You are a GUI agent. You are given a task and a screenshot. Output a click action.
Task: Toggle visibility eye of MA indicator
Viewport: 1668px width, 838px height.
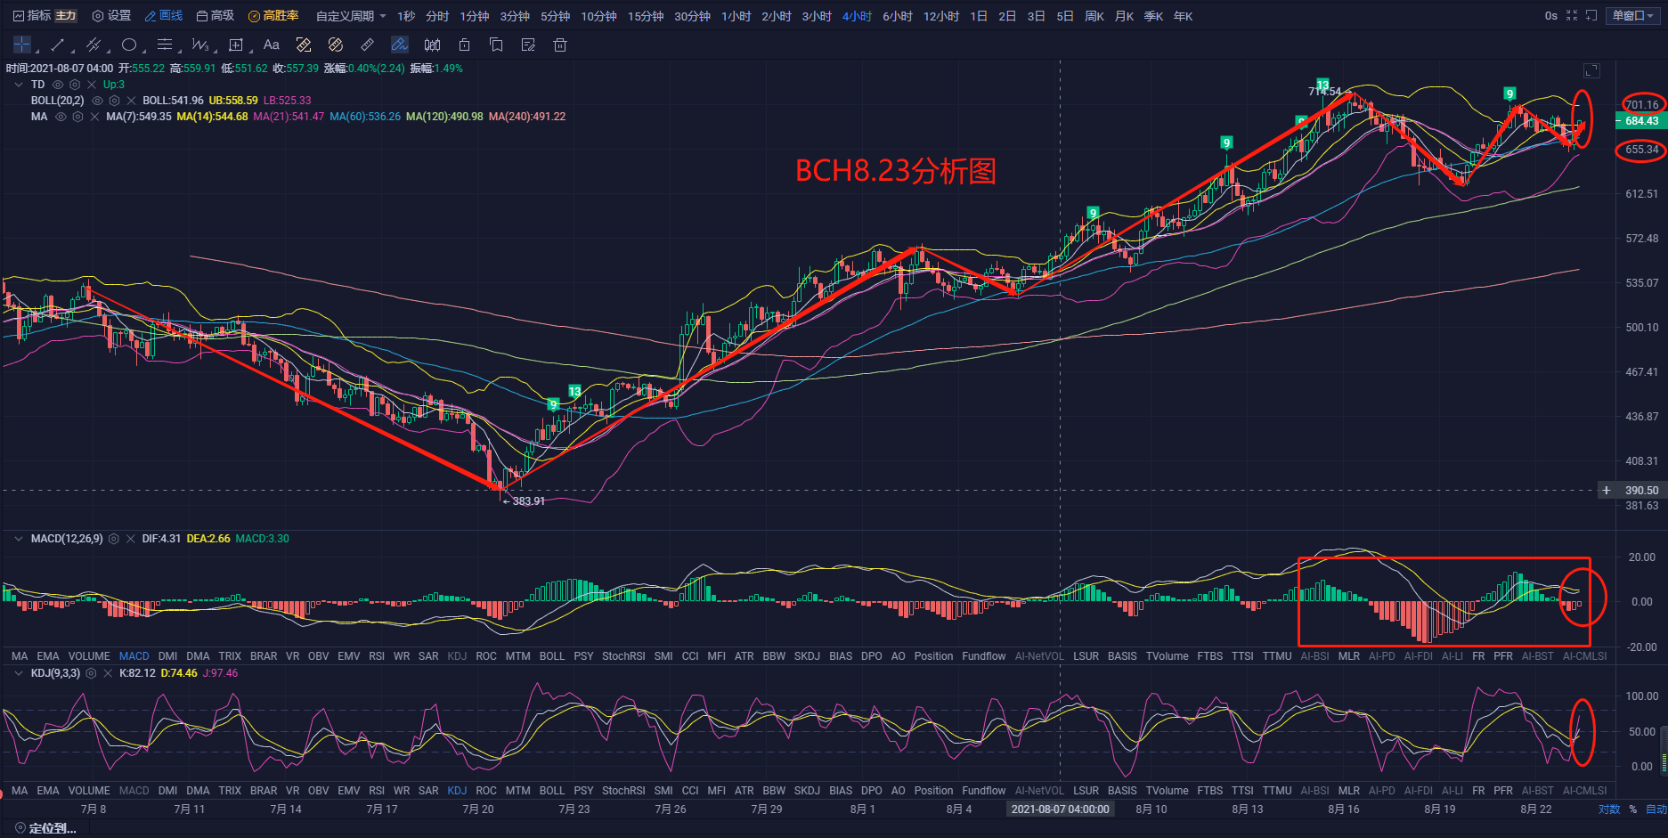pos(61,117)
